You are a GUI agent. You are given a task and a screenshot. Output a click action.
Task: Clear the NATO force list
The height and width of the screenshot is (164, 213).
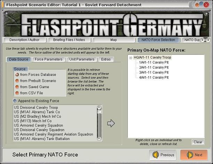click(198, 142)
